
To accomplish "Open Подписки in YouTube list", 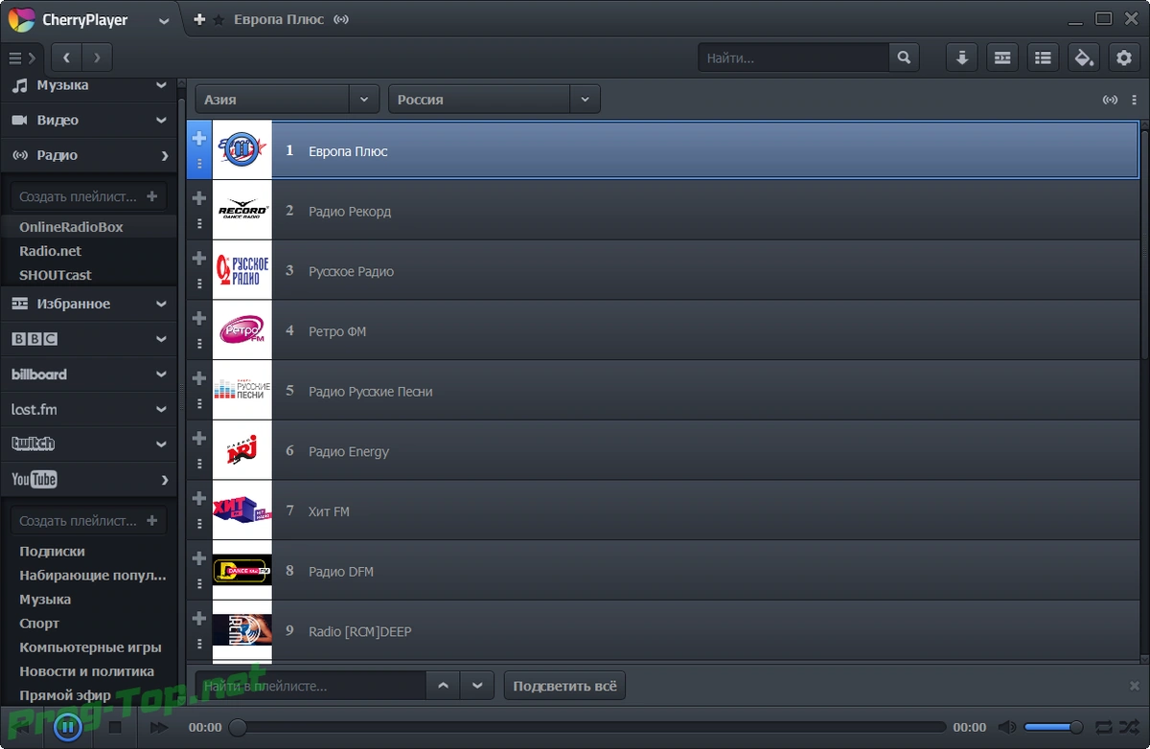I will pyautogui.click(x=52, y=552).
